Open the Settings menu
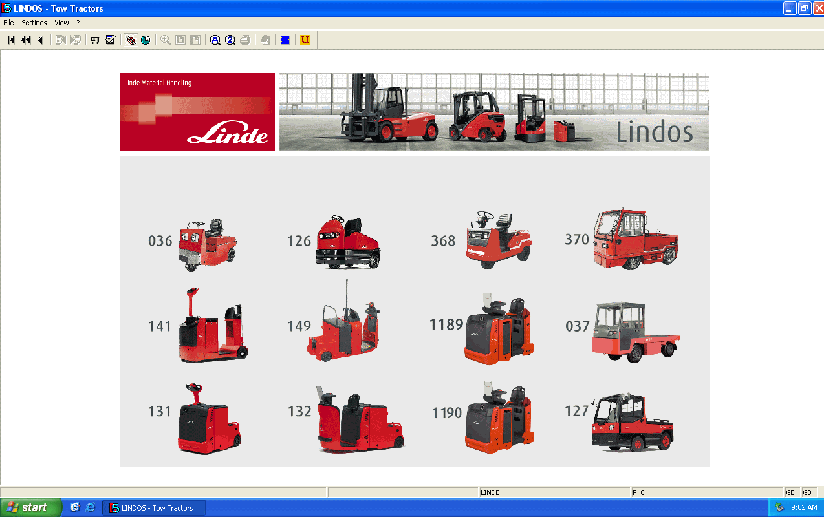The height and width of the screenshot is (517, 824). 34,22
